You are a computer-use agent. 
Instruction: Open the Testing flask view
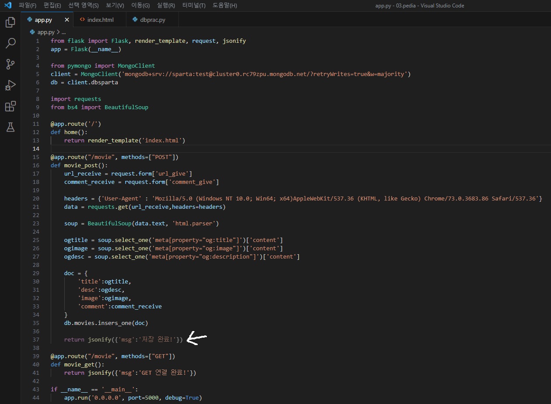click(10, 127)
